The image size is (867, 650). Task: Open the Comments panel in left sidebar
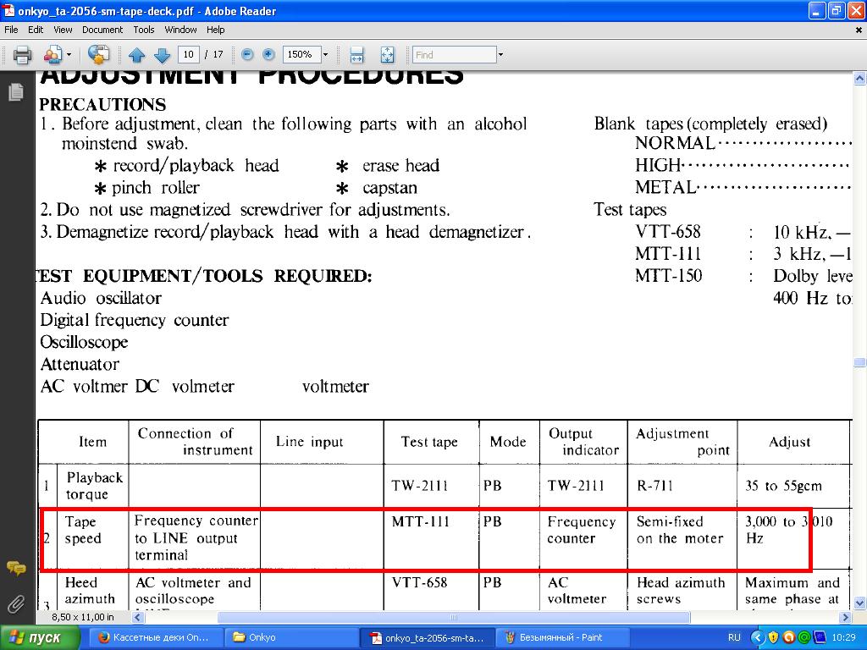pyautogui.click(x=15, y=568)
